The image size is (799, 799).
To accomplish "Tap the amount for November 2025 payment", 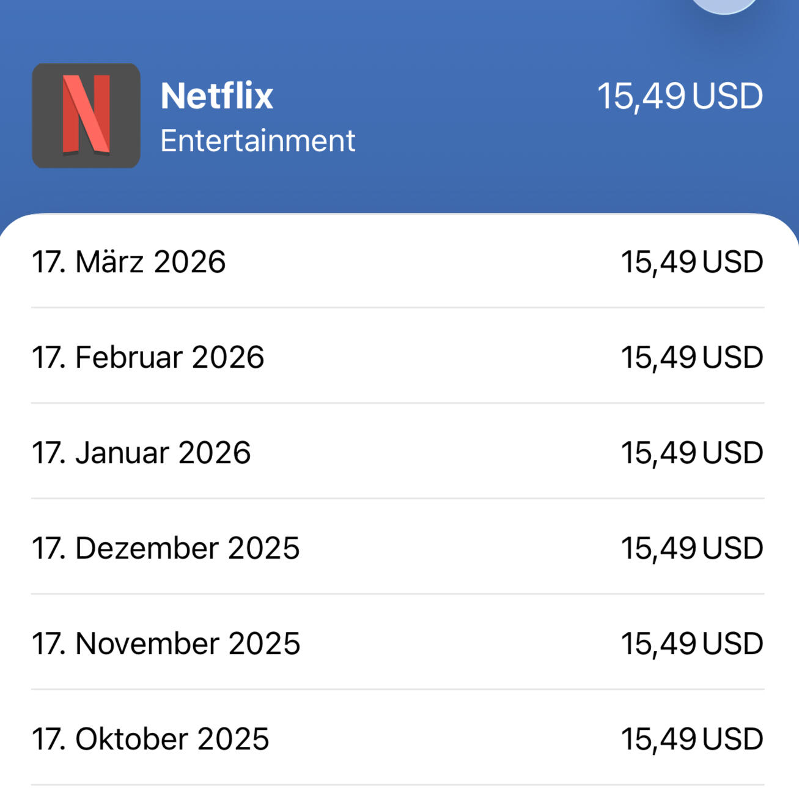I will click(x=692, y=644).
